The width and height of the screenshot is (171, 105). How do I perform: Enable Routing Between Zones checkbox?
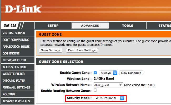(95, 90)
